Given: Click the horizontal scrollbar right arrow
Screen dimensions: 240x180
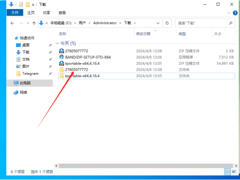Looking at the screenshot, I should (x=236, y=166).
